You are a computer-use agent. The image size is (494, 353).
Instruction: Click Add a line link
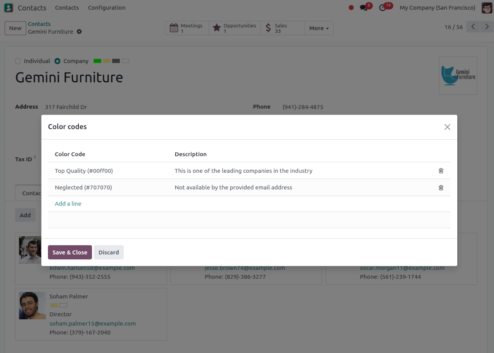[68, 204]
